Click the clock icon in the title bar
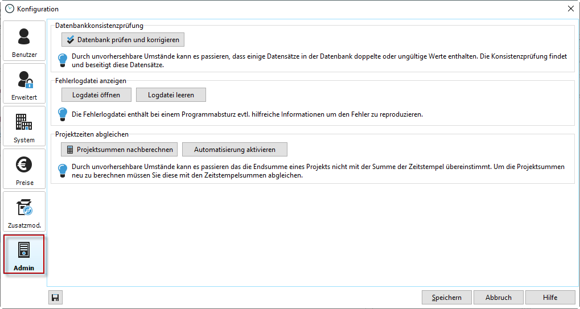The image size is (580, 309). (9, 9)
